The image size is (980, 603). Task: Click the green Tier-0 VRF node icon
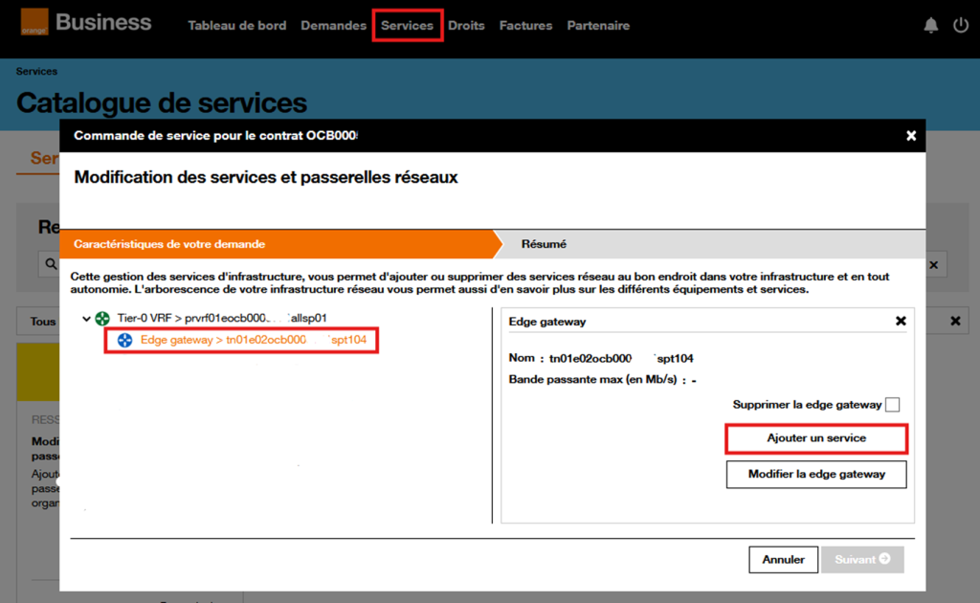click(102, 318)
